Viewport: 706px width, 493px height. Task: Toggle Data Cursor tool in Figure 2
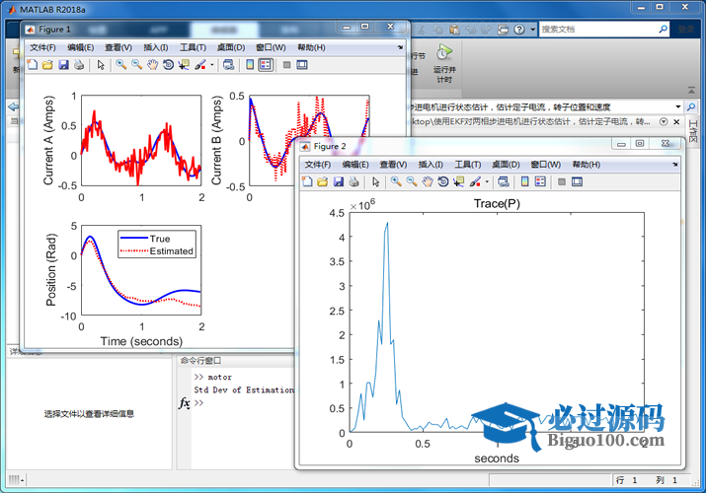(x=459, y=182)
